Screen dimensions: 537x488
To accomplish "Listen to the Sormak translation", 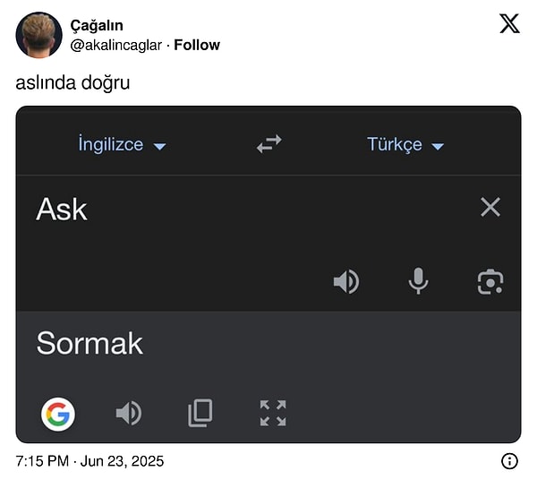I will click(x=129, y=413).
